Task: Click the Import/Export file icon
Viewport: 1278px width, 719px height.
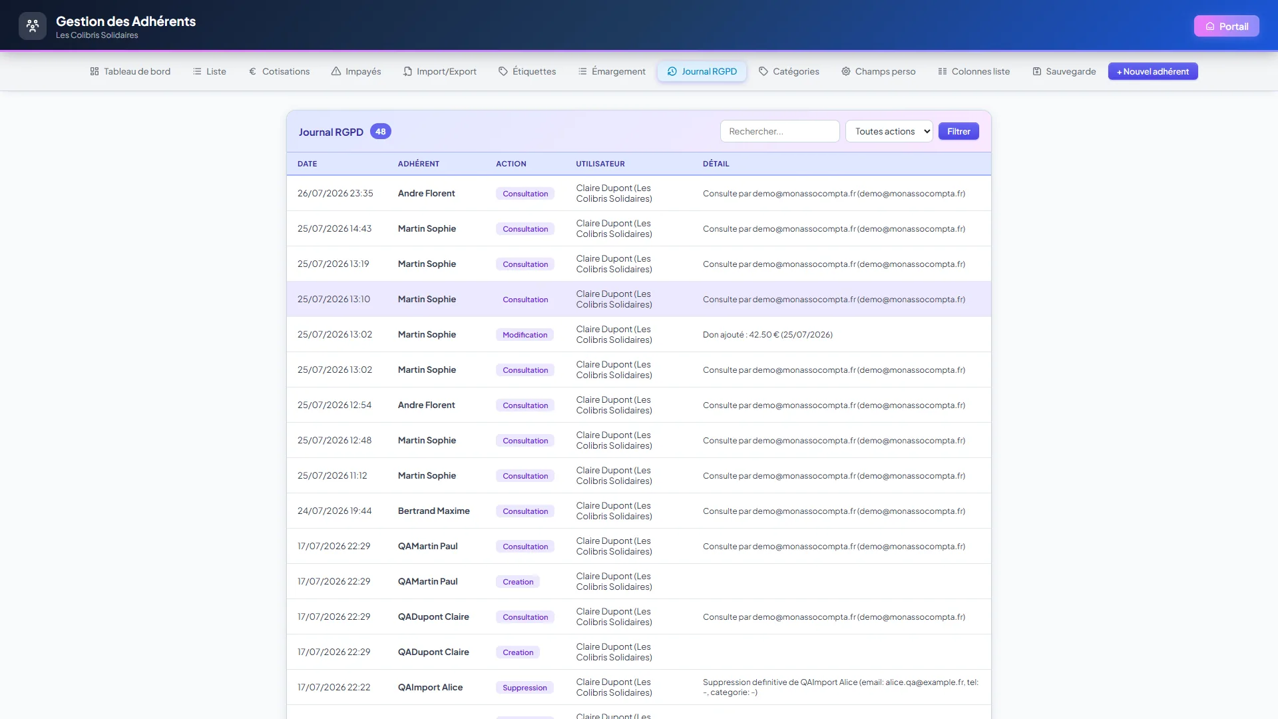Action: 407,71
